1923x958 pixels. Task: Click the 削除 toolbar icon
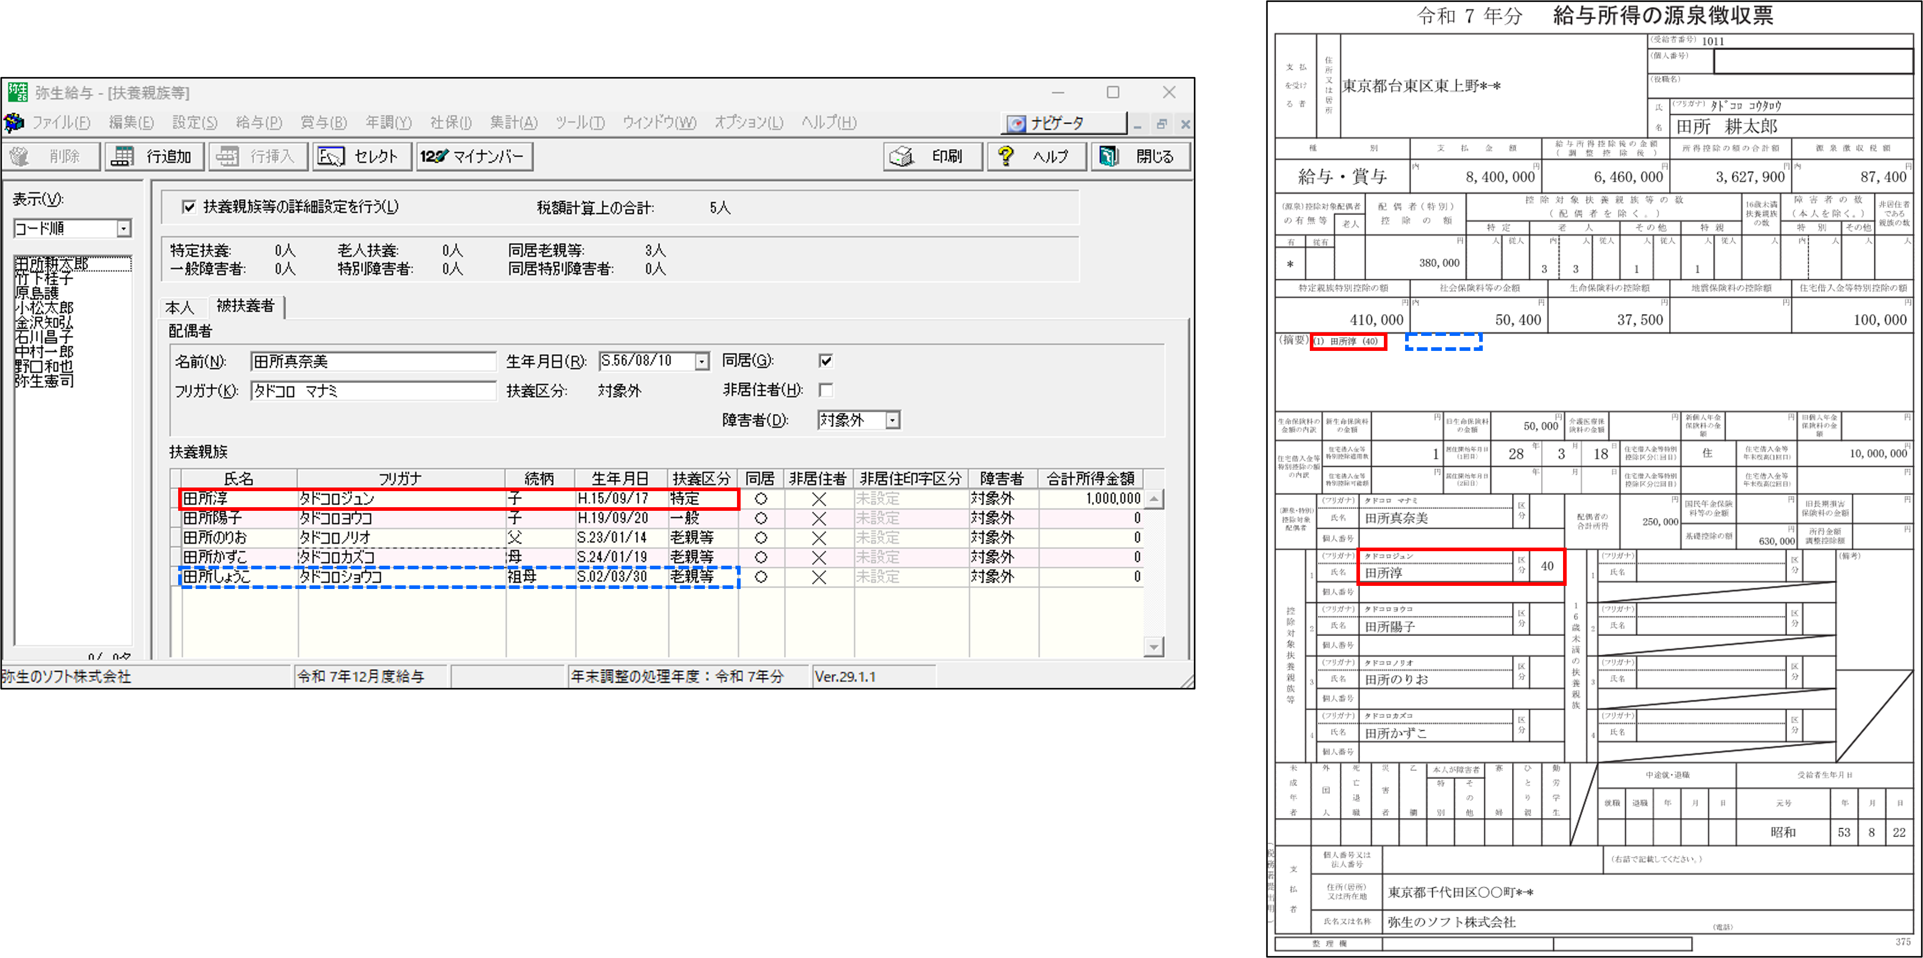20,157
